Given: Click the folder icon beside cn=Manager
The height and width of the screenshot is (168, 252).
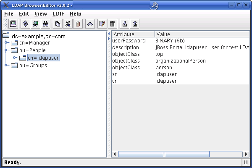Looking at the screenshot, I should click(14, 43).
